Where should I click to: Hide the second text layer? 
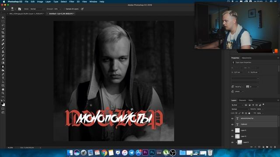(232, 124)
